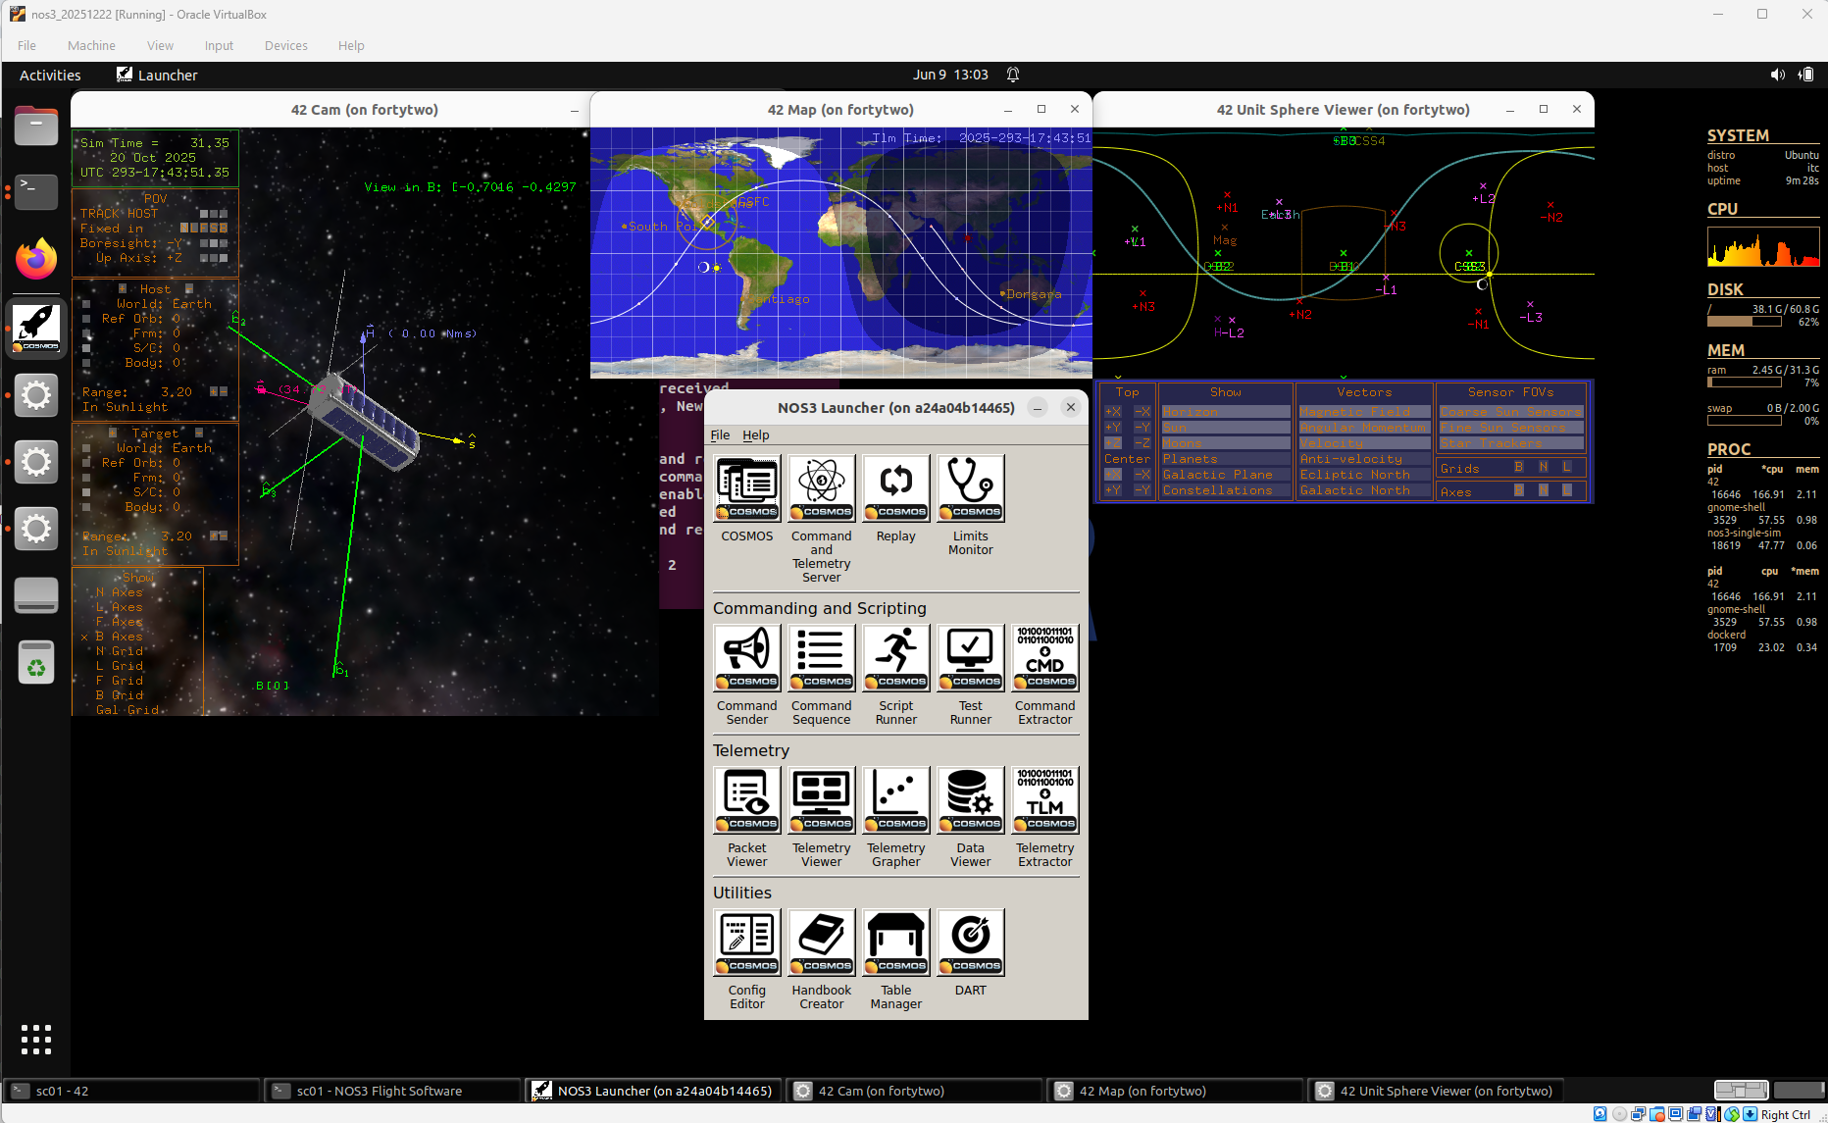Screen dimensions: 1828x1123
Task: Open Test Runner
Action: click(x=971, y=657)
